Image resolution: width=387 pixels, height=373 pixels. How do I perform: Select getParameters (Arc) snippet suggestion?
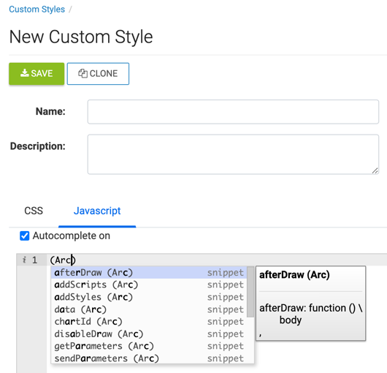point(149,346)
